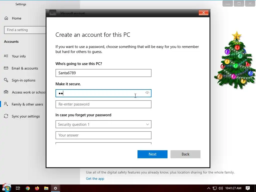Open Task View on taskbar
Viewport: 256px width, 192px height.
[x=18, y=188]
